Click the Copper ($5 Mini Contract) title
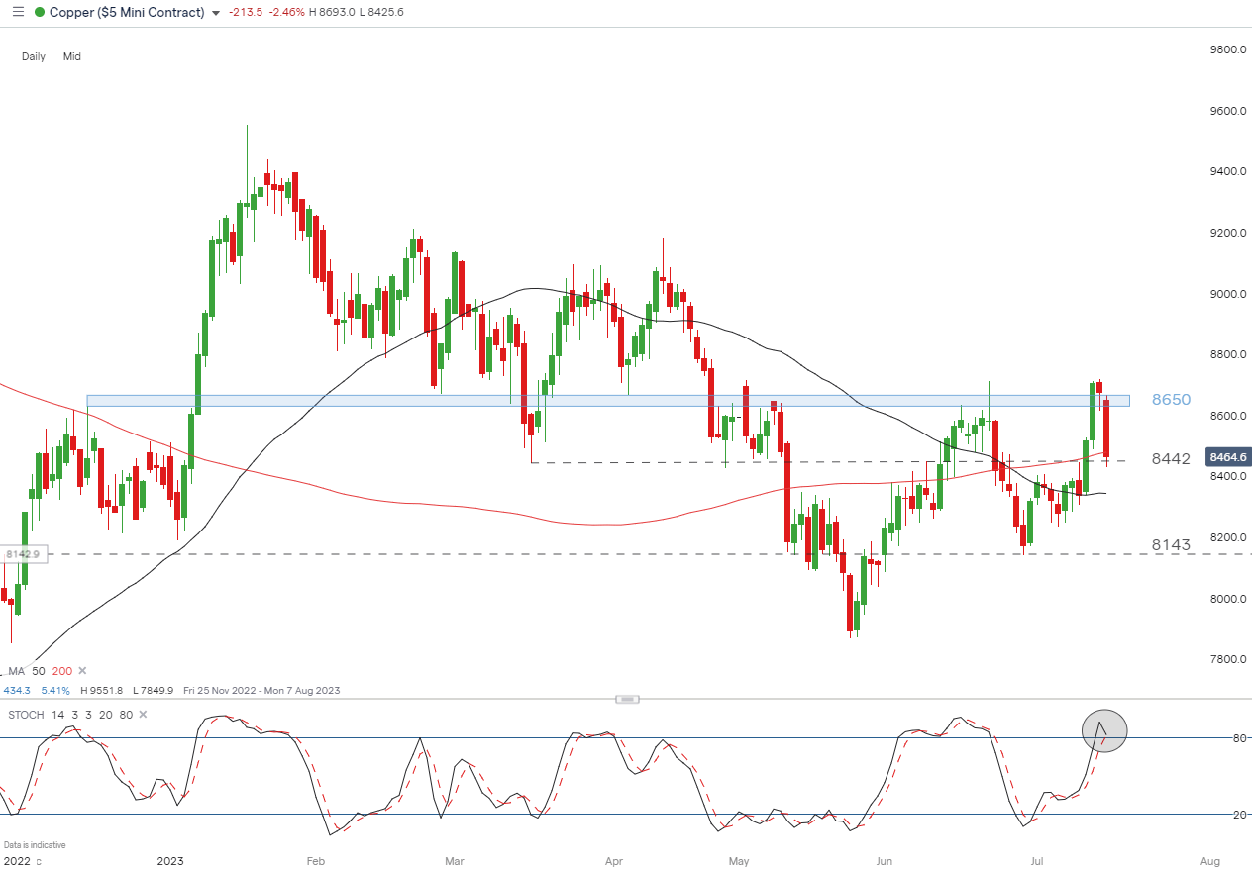Screen dimensions: 1252x869 click(x=127, y=12)
